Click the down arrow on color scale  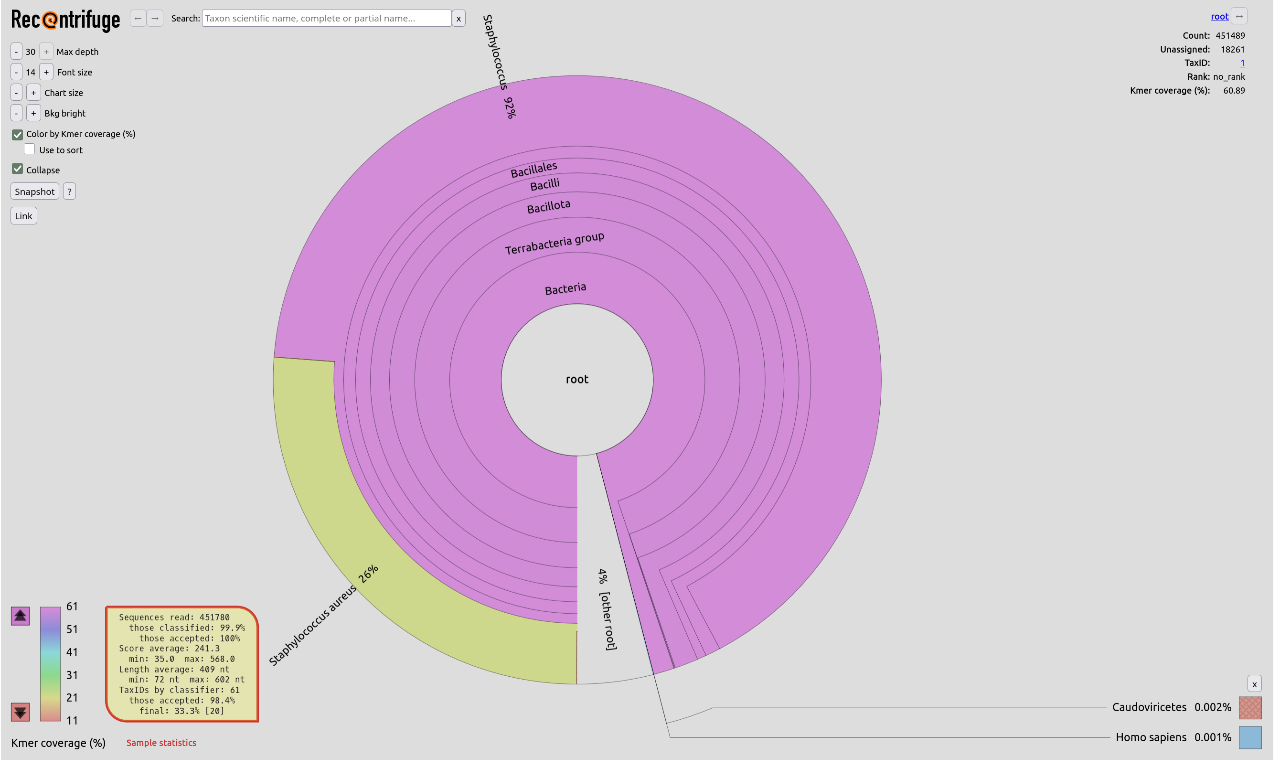[20, 713]
